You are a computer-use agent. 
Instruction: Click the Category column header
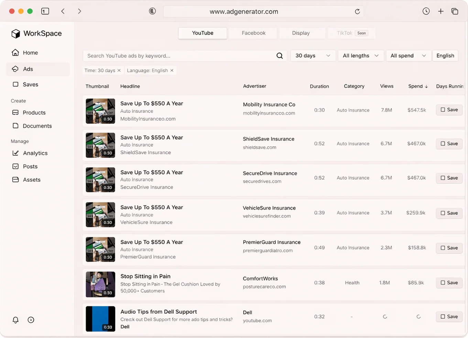(354, 86)
